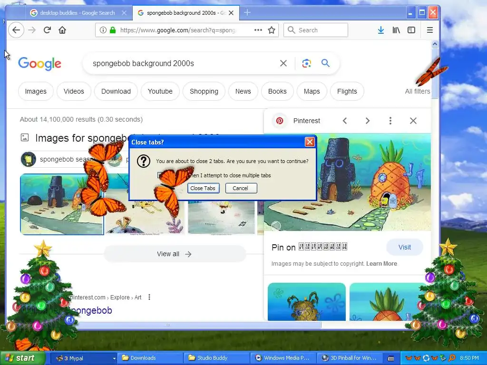Click the horizontal page scrollbar
487x365 pixels.
(199, 325)
